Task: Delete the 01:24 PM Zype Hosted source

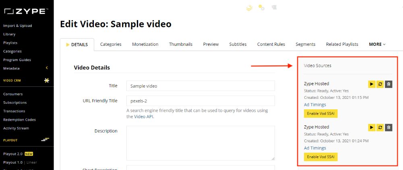Action: 389,127
